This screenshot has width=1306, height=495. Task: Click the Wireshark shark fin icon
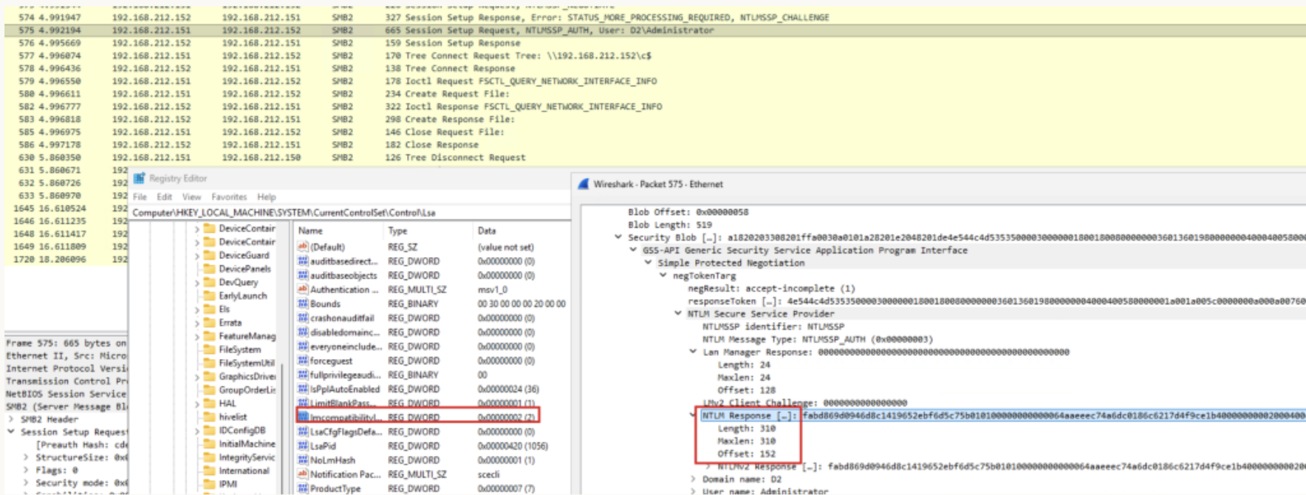click(x=584, y=184)
